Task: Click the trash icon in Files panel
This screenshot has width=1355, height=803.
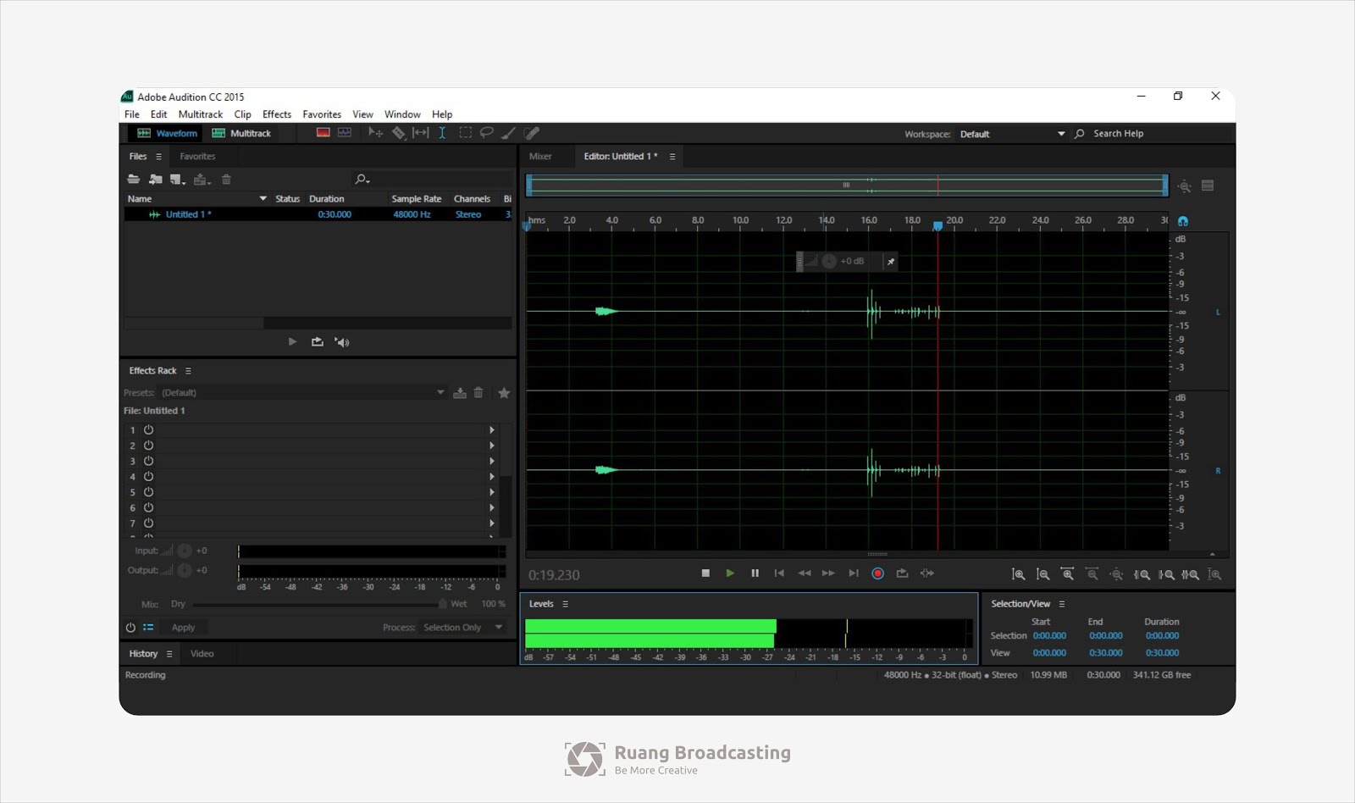Action: click(x=226, y=179)
